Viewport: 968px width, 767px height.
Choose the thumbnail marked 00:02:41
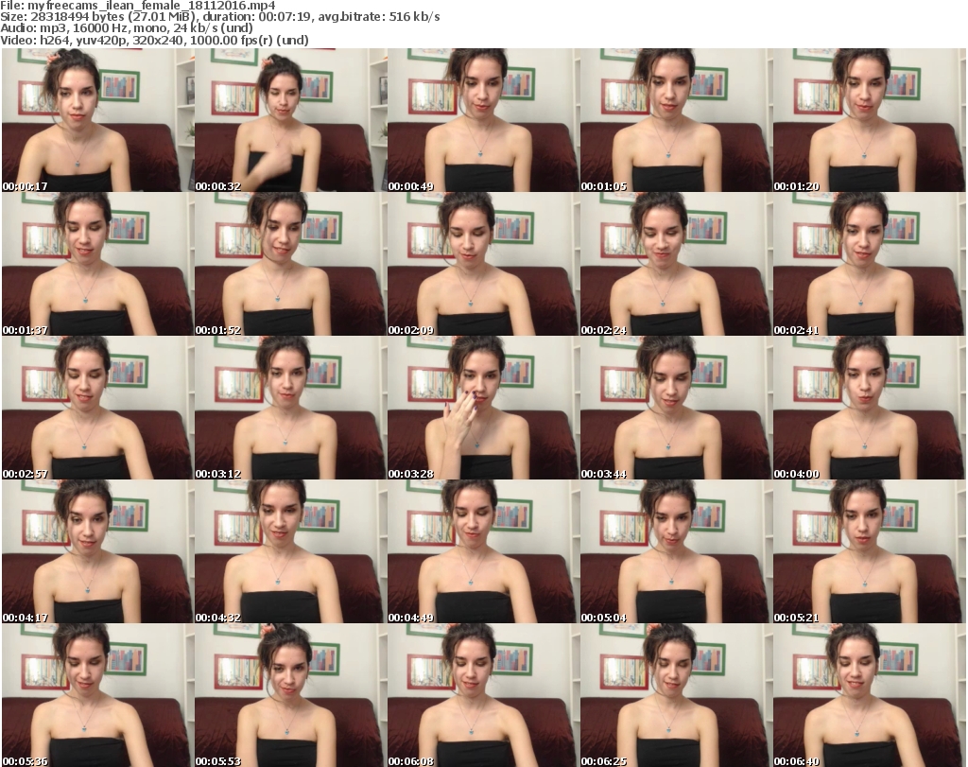pos(869,264)
